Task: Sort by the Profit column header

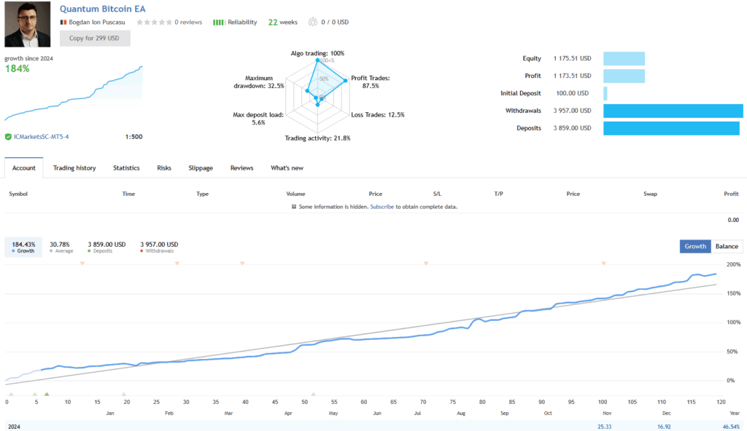Action: tap(731, 194)
